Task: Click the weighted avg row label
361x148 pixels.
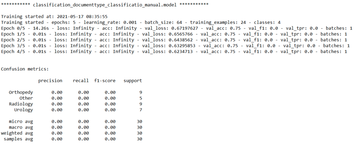Action: coord(17,133)
